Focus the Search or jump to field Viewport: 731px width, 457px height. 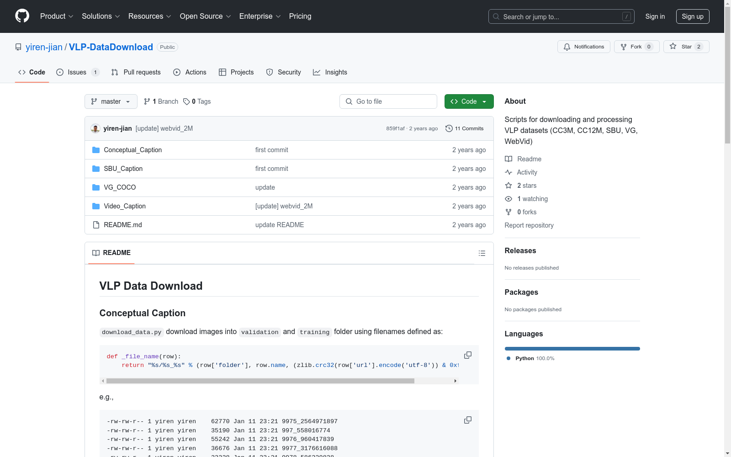561,16
